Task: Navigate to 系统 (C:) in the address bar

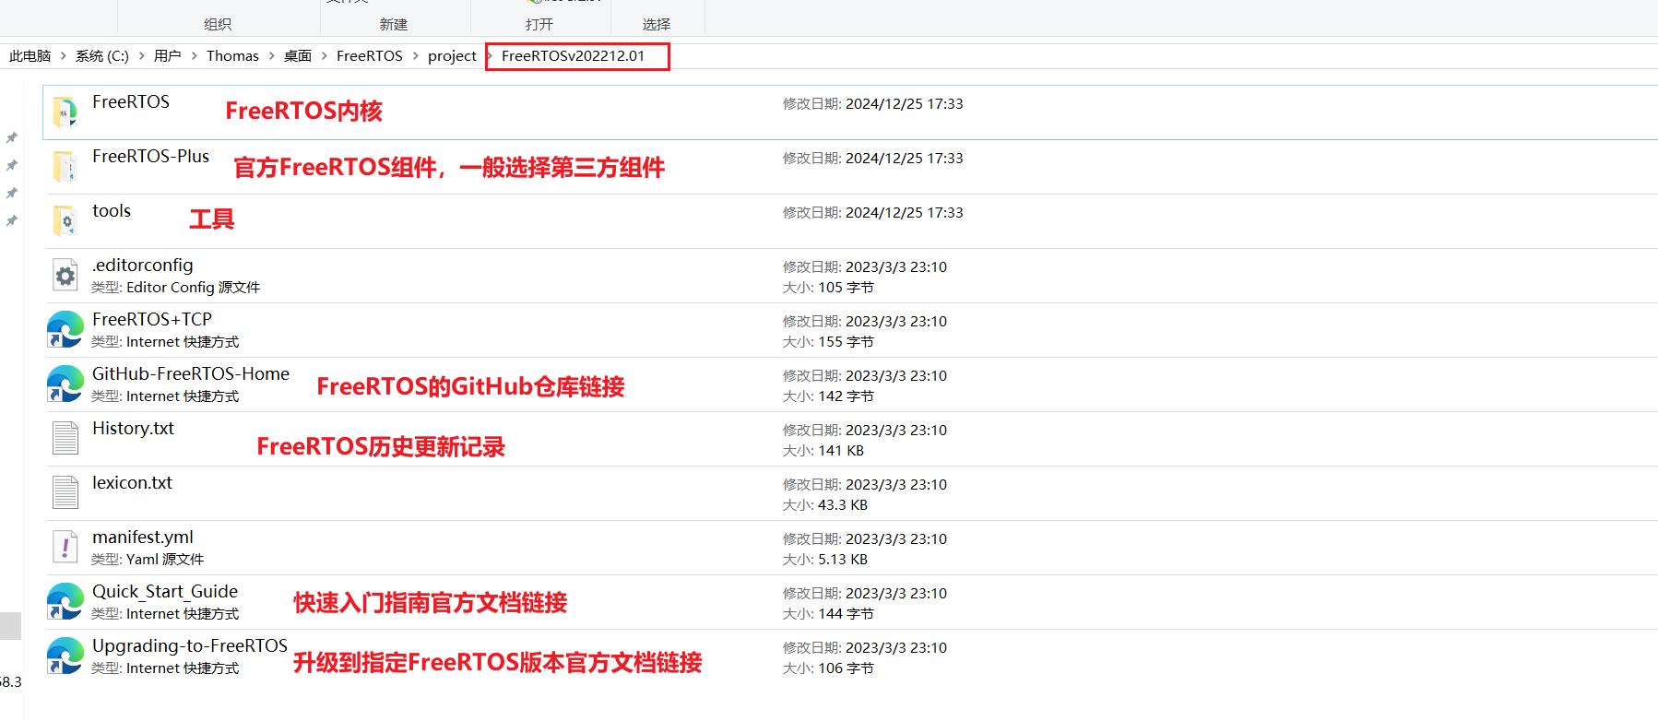Action: (101, 56)
